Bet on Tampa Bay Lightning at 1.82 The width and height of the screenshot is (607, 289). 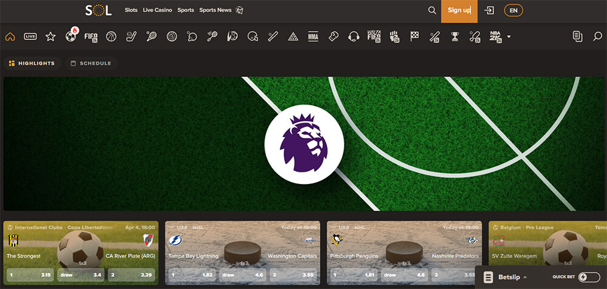[x=192, y=275]
